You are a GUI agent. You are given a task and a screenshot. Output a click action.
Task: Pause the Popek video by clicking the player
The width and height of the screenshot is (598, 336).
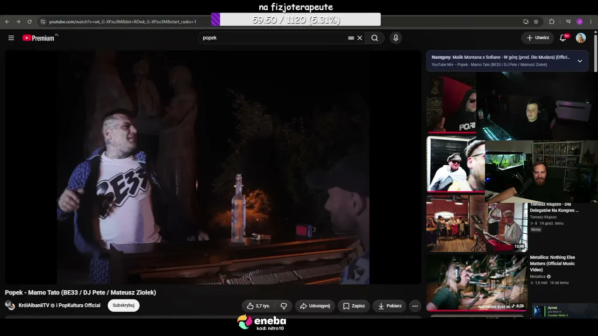click(213, 167)
